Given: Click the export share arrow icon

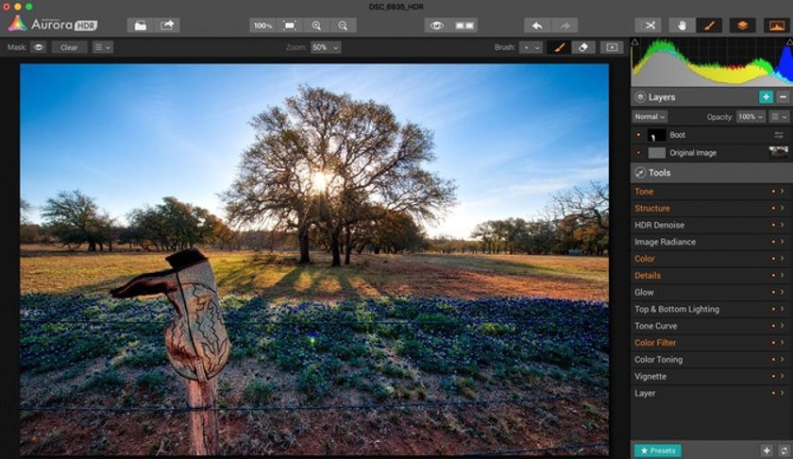Looking at the screenshot, I should [167, 25].
